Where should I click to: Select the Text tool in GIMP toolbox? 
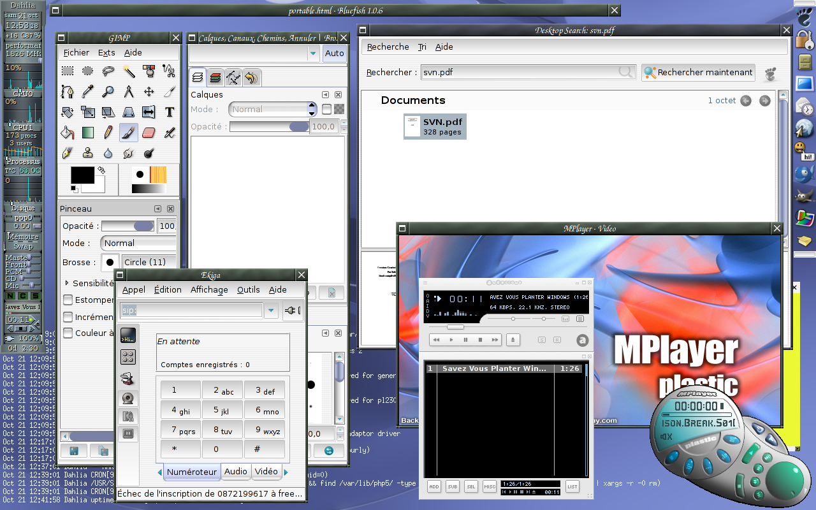pos(169,112)
